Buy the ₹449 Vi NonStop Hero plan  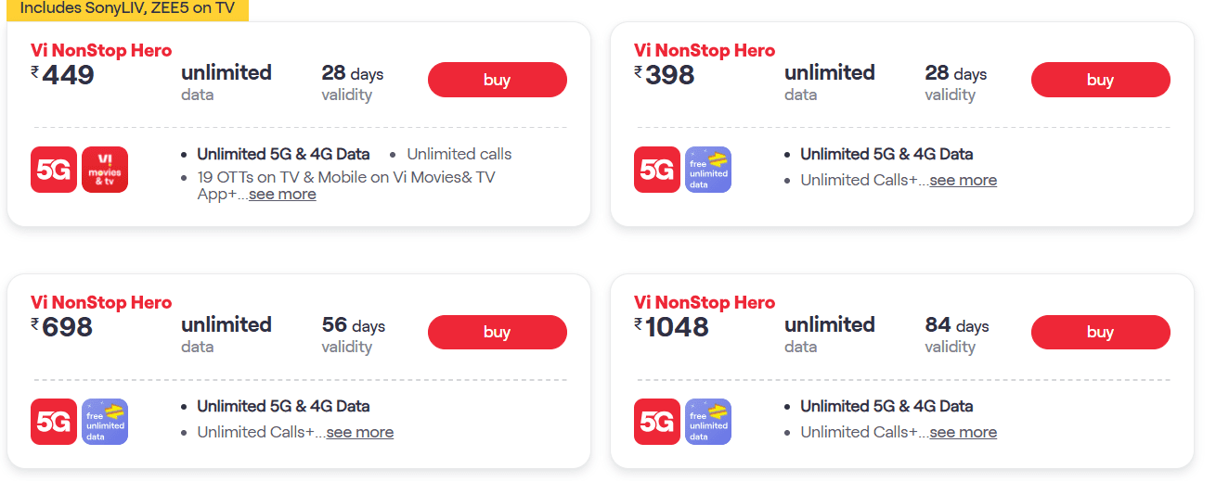(497, 80)
